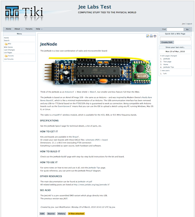The image size is (195, 217).
Task: Click the Create/Edit button
Action: [167, 42]
